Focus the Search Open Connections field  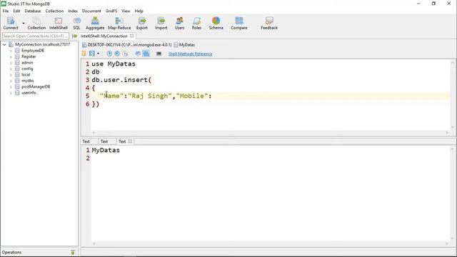pos(36,36)
